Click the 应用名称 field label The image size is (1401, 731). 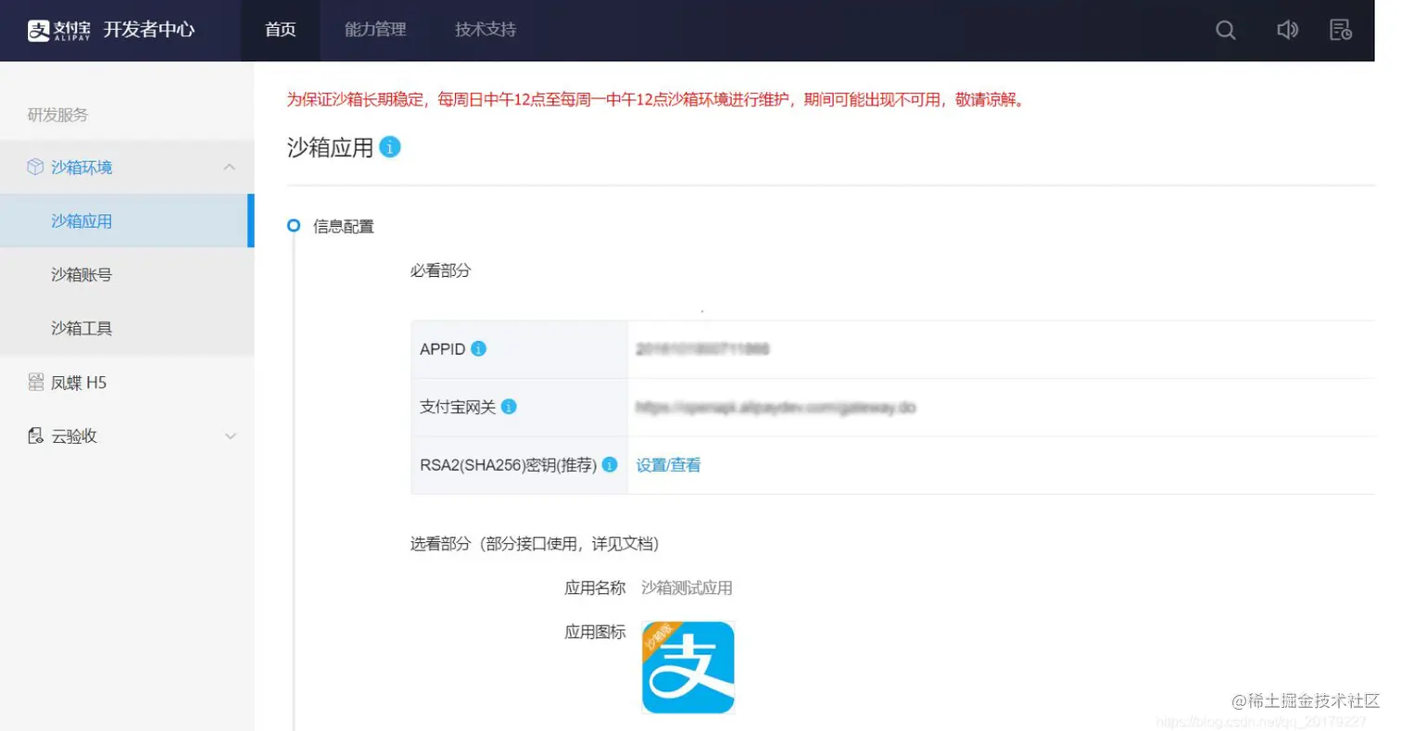click(595, 587)
